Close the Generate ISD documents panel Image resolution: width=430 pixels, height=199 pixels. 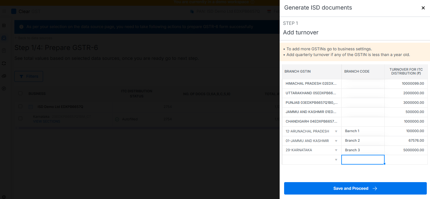tap(423, 8)
